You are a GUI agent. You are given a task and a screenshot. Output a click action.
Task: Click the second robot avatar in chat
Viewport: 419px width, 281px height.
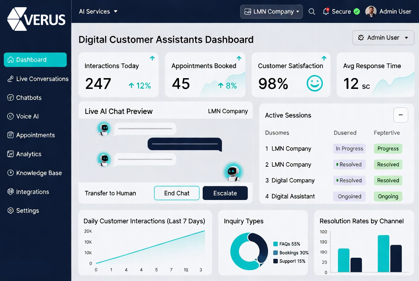click(104, 159)
